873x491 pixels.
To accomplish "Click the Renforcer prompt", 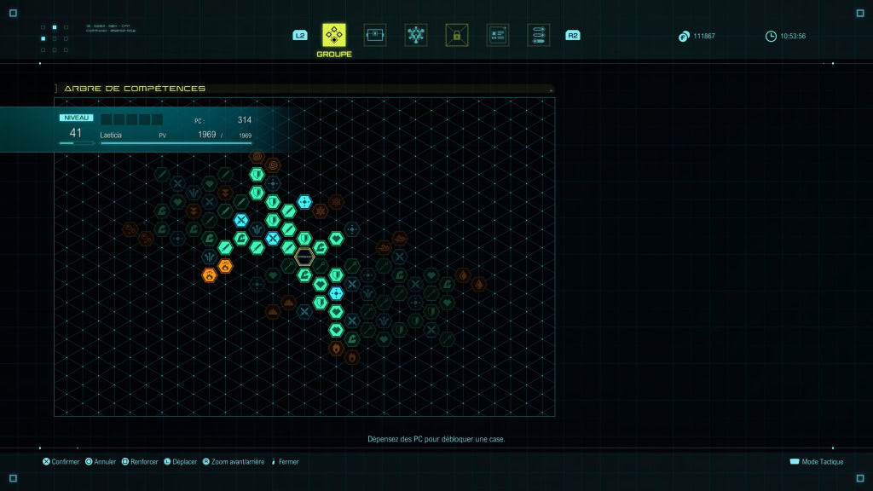I will (x=140, y=461).
